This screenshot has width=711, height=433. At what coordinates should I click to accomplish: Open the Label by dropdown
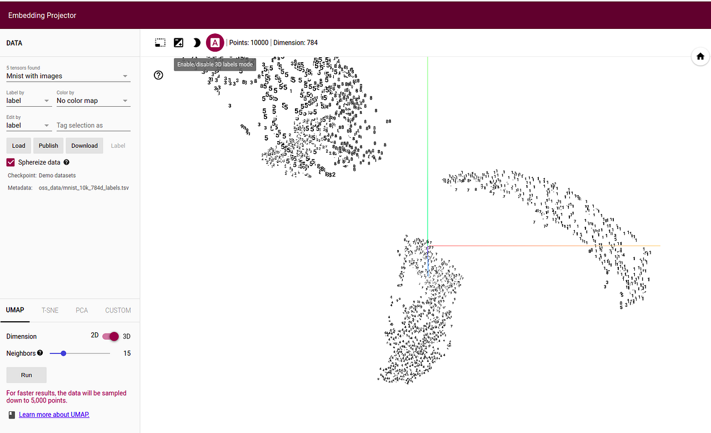point(28,101)
